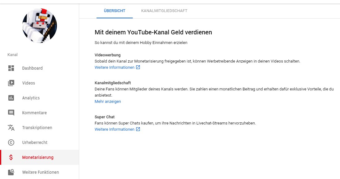The width and height of the screenshot is (340, 179).
Task: Click external-link icon under Videowerbung
Action: pos(138,67)
